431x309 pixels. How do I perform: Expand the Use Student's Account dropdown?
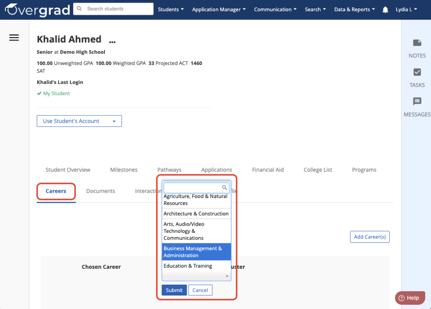(x=79, y=121)
